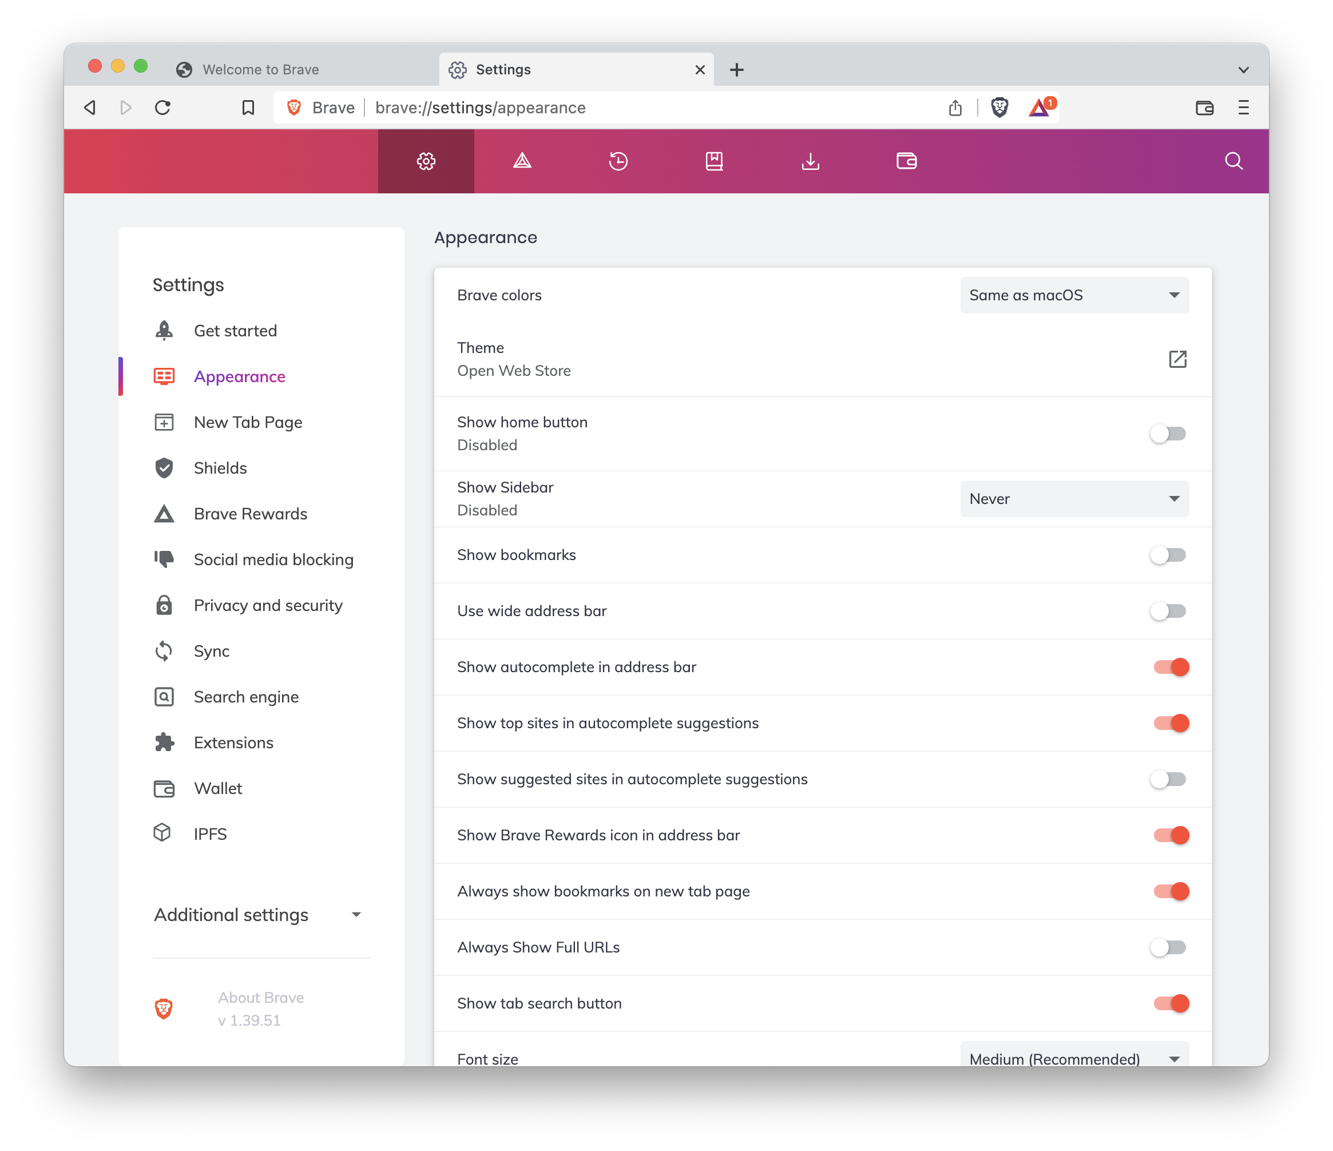Open Theme in the Web Store

1177,359
